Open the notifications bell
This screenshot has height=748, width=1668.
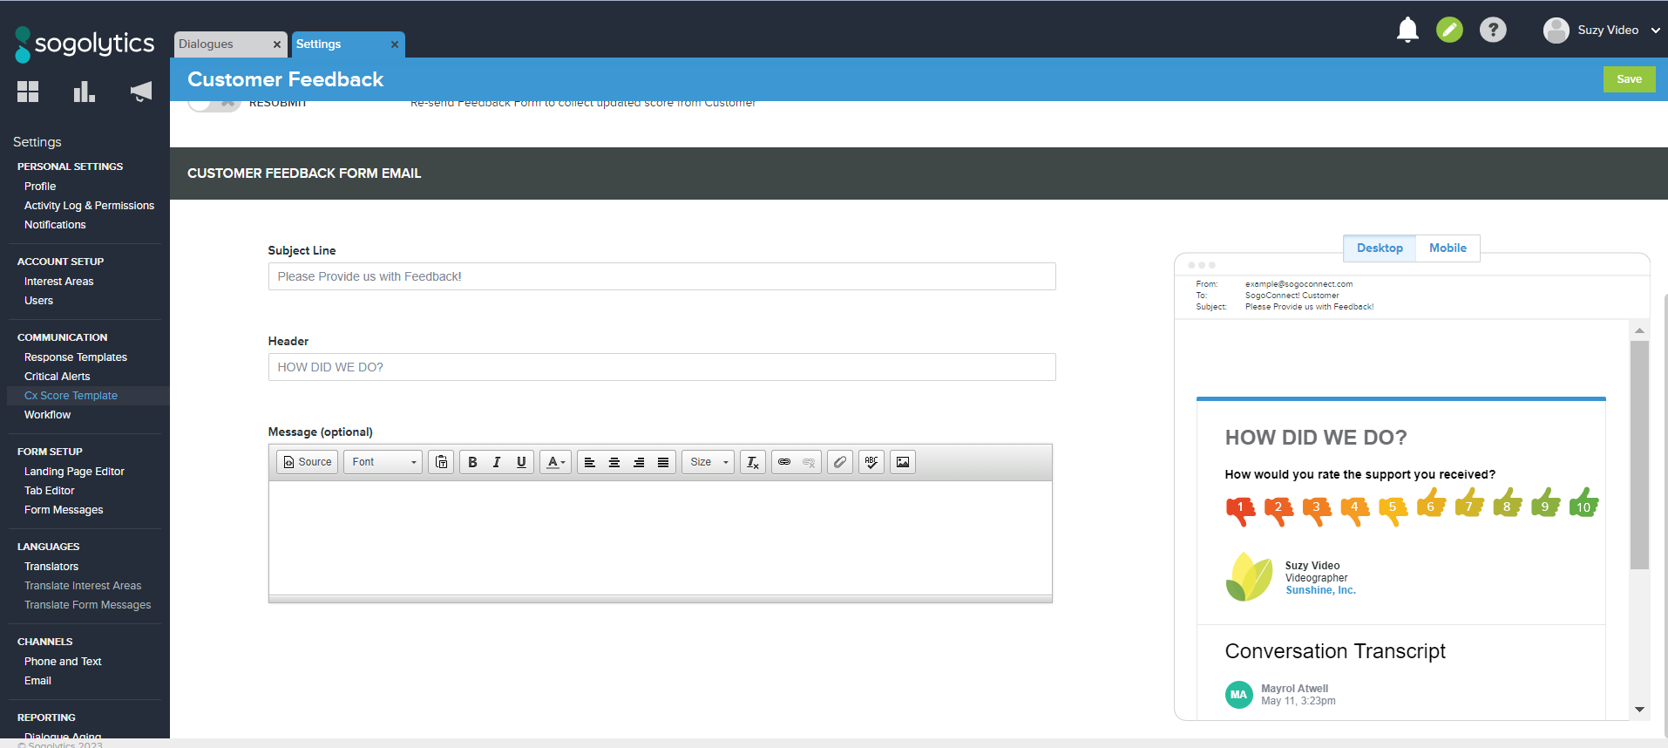1407,31
